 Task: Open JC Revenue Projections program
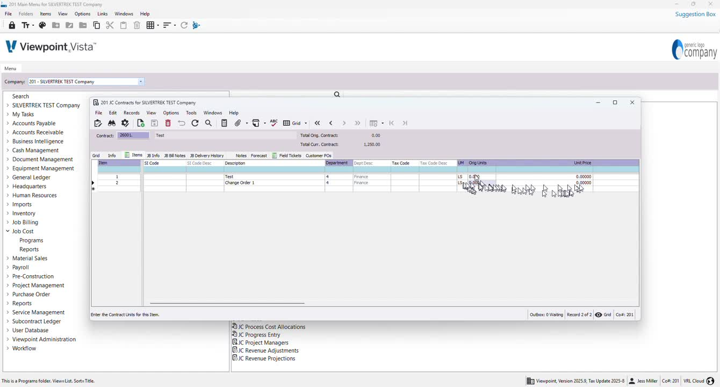(267, 359)
